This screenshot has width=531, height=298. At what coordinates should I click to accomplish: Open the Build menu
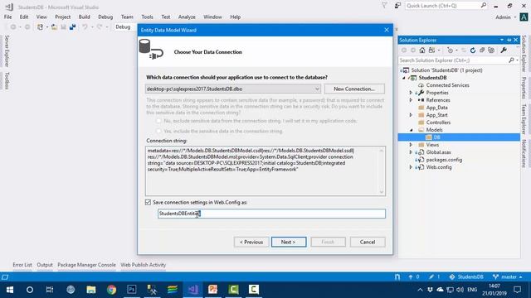pyautogui.click(x=85, y=17)
